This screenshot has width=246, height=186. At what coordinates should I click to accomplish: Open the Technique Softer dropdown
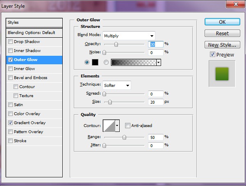[117, 86]
